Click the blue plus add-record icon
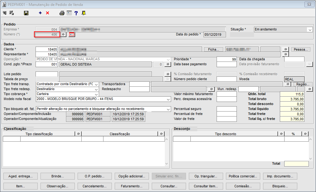 (x=40, y=13)
